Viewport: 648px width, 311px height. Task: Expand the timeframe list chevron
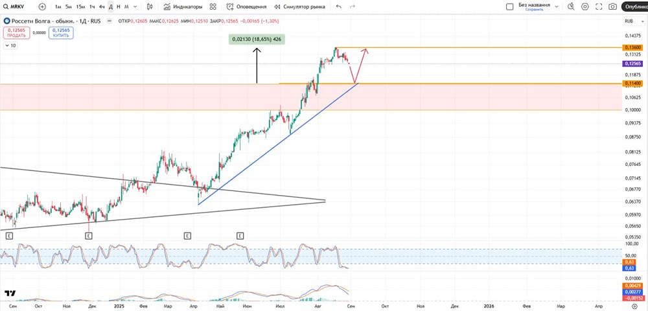135,6
